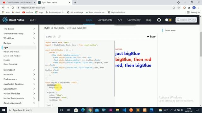Click the 'bigBlue, then red' preview text

click(133, 59)
